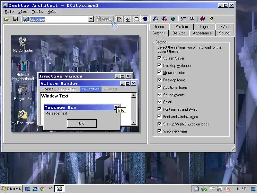Switch to the Icons tab

pos(159,27)
